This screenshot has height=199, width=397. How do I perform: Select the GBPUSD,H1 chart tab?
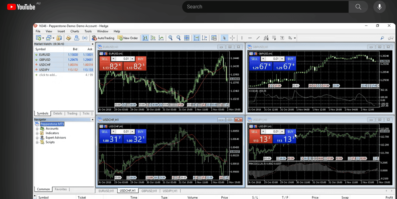click(149, 191)
